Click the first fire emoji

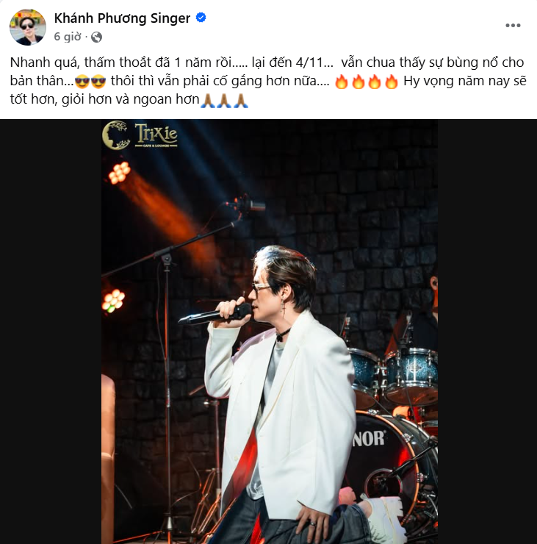(342, 82)
